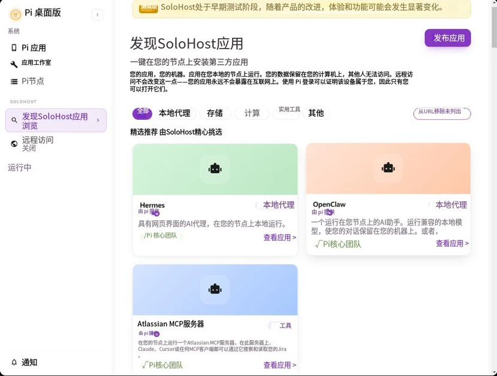This screenshot has height=376, width=497.
Task: Click the wrench icon beside 应用工作室
Action: point(14,64)
